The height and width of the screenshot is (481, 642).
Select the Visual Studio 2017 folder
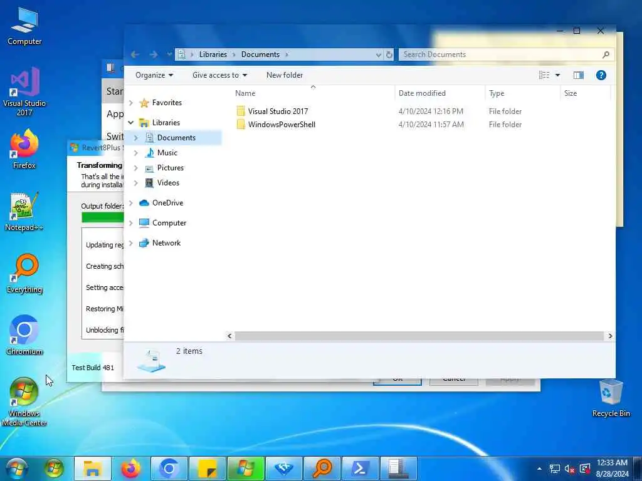[x=278, y=111]
